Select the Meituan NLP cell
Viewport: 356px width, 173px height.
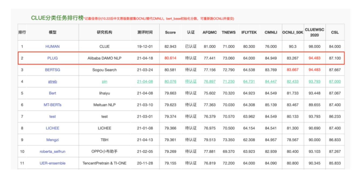[104, 105]
